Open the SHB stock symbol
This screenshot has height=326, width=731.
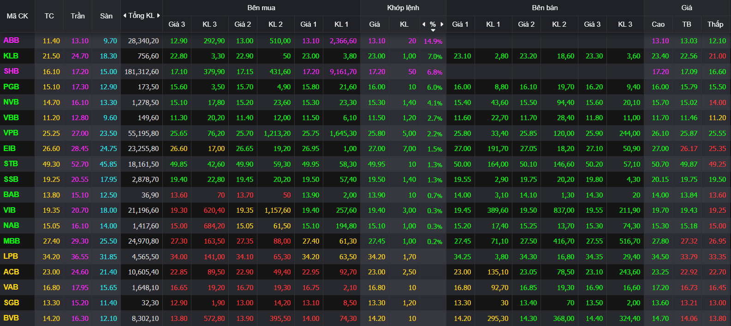(11, 71)
